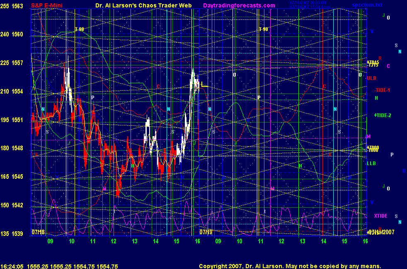
Task: Click the "S&P E-Mini" chart title
Action: [x=47, y=5]
